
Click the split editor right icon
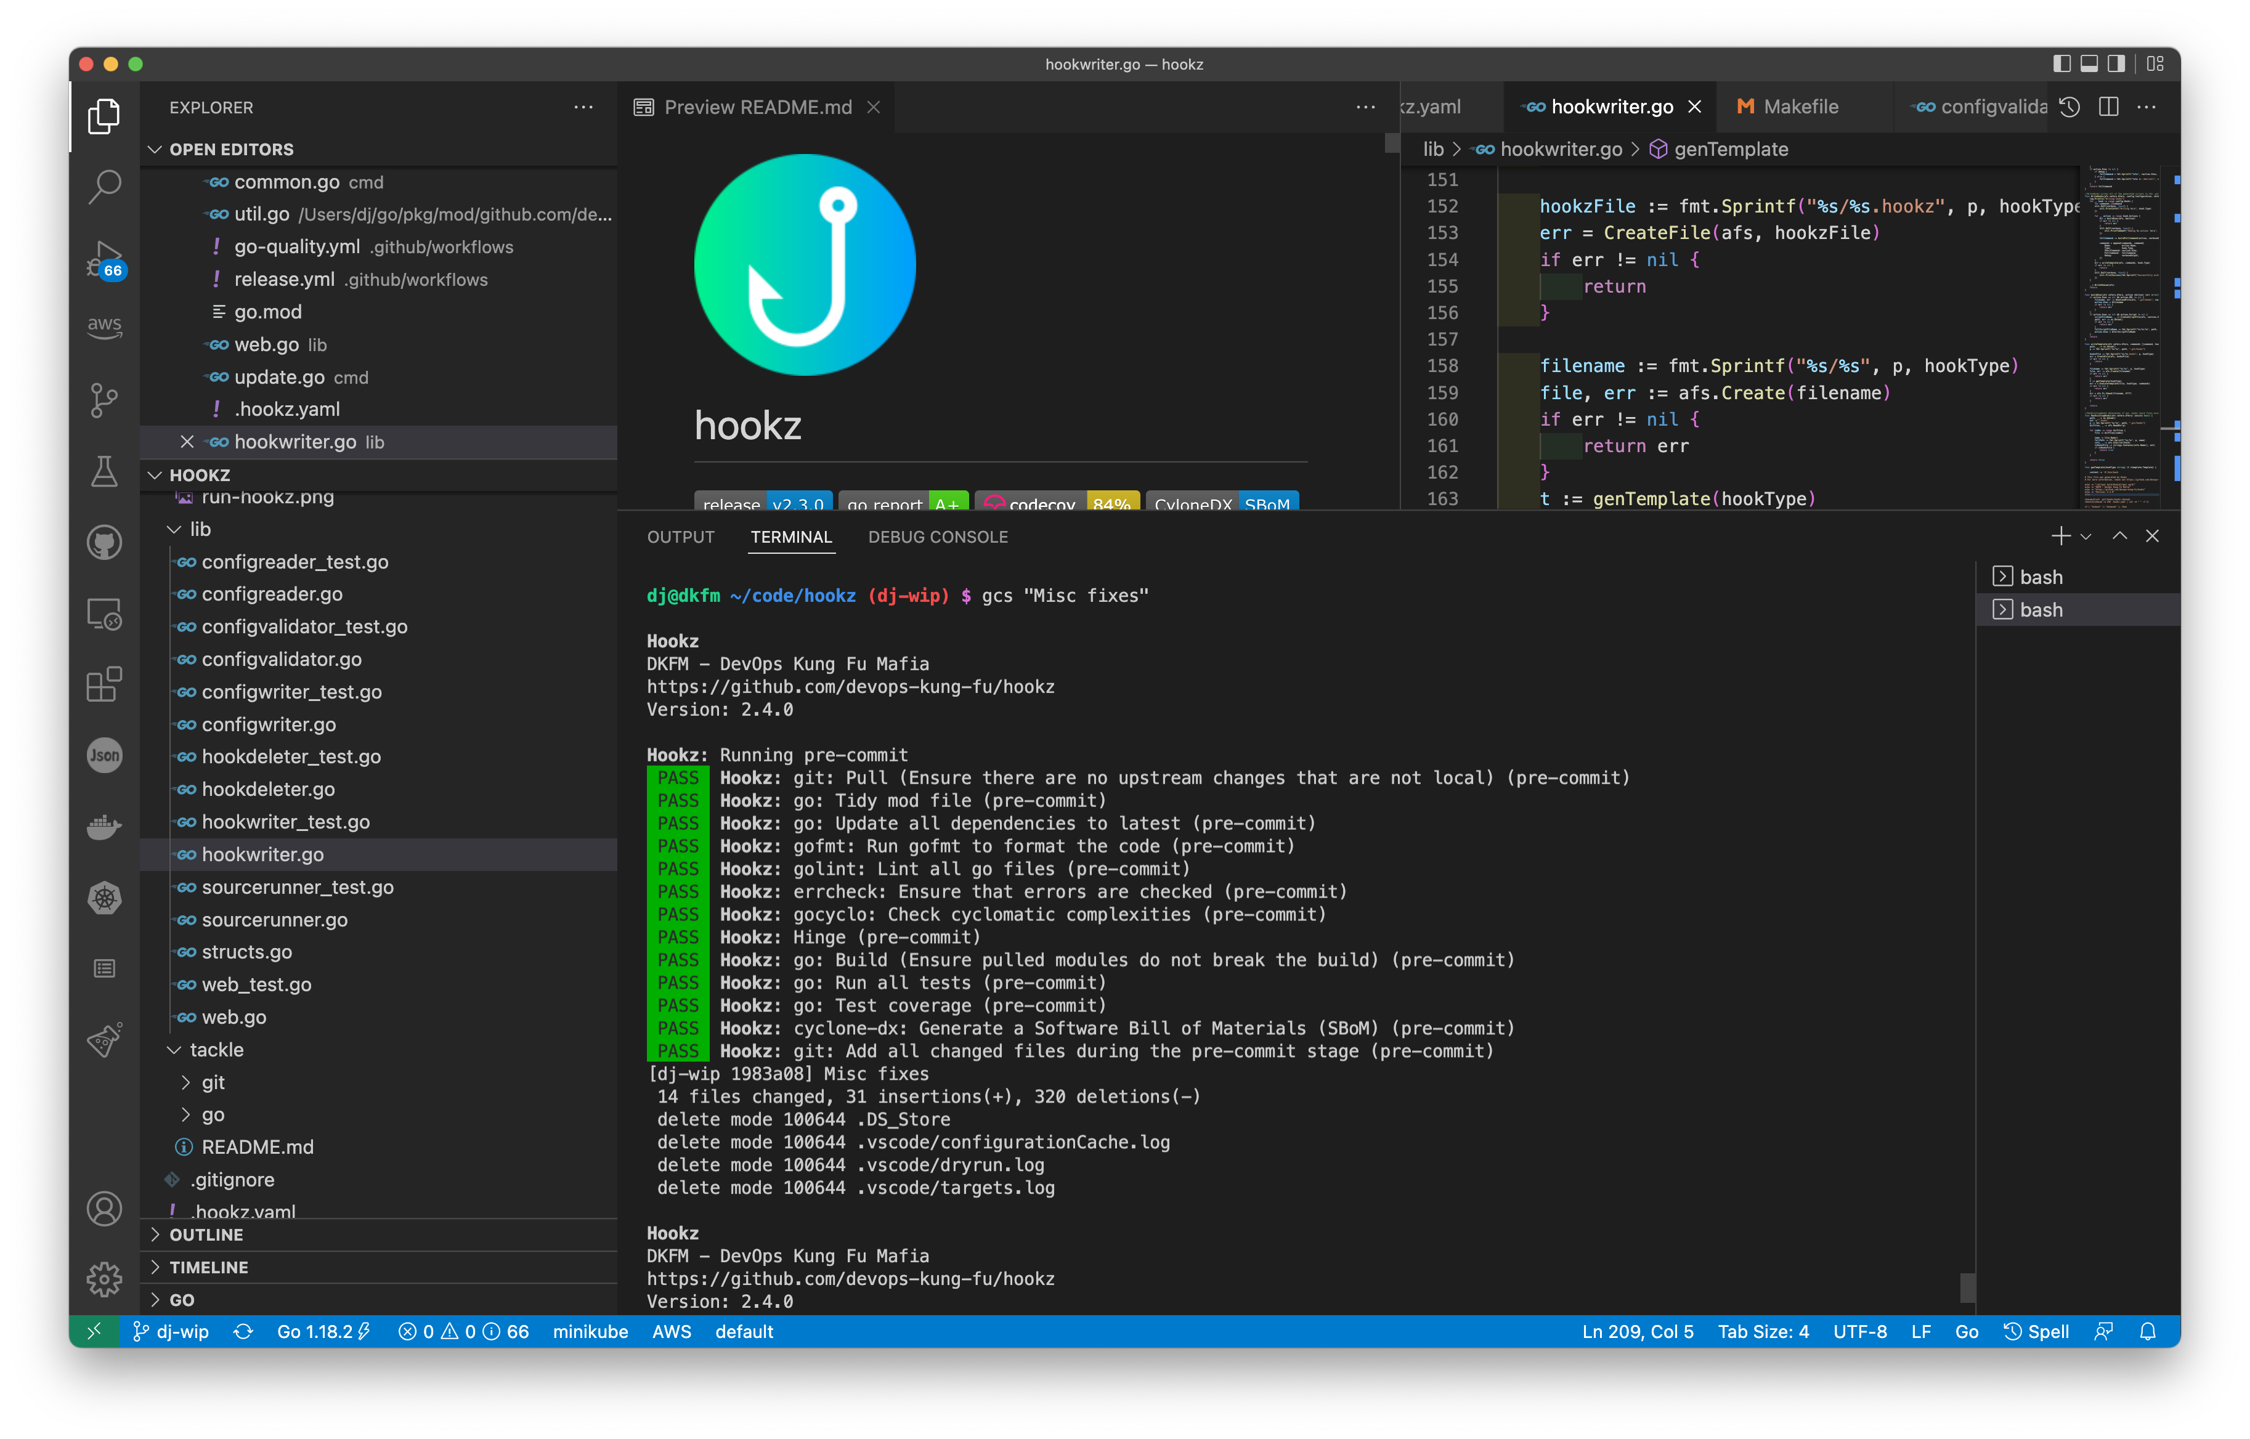tap(2108, 107)
